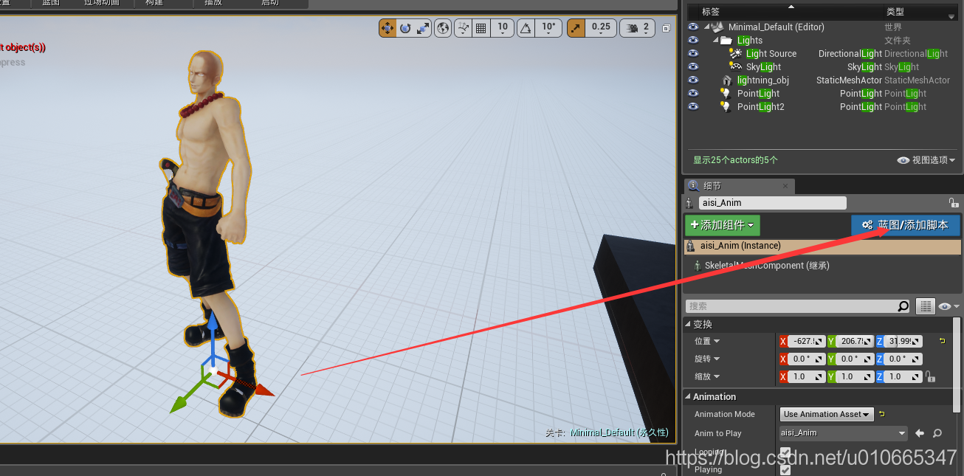Viewport: 964px width, 476px height.
Task: Open the details eye filter options
Action: (948, 306)
